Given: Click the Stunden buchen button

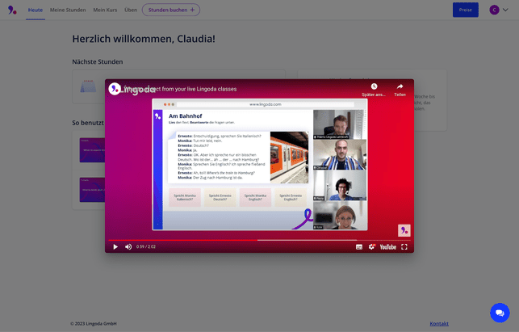Looking at the screenshot, I should tap(171, 10).
